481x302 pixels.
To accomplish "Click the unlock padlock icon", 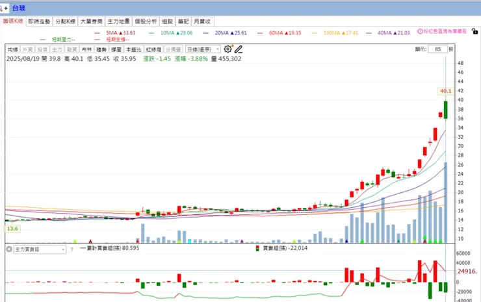I will tap(474, 31).
